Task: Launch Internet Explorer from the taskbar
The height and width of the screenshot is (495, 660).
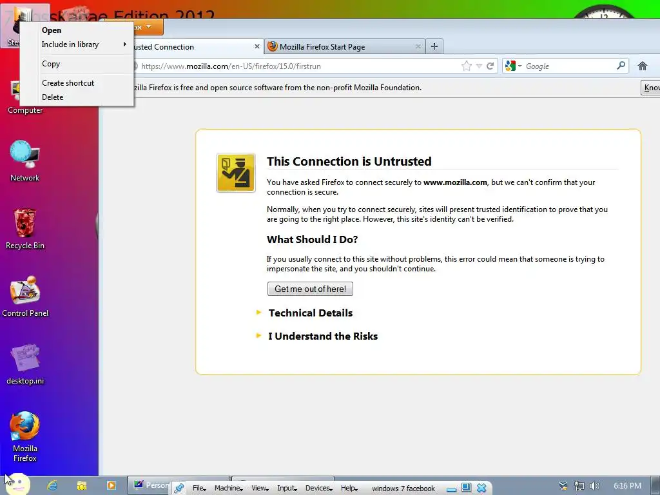Action: tap(52, 485)
